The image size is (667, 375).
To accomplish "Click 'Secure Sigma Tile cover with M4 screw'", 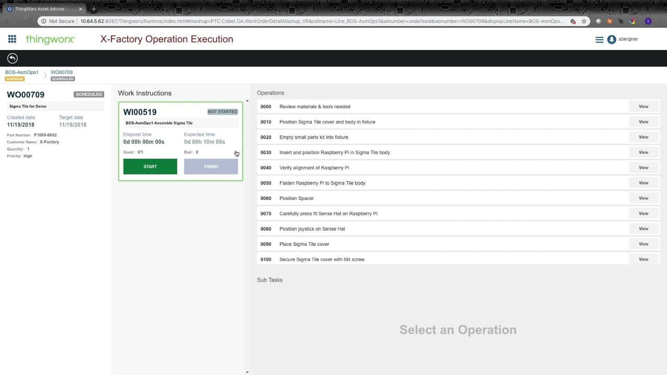I will tap(322, 259).
